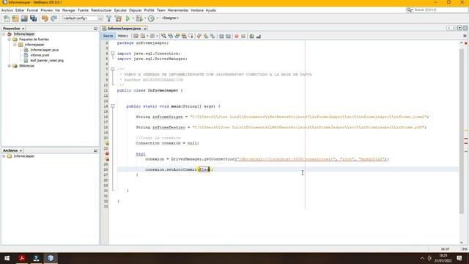This screenshot has width=469, height=264.
Task: Toggle Rectangular Selection icon
Action: (x=191, y=36)
